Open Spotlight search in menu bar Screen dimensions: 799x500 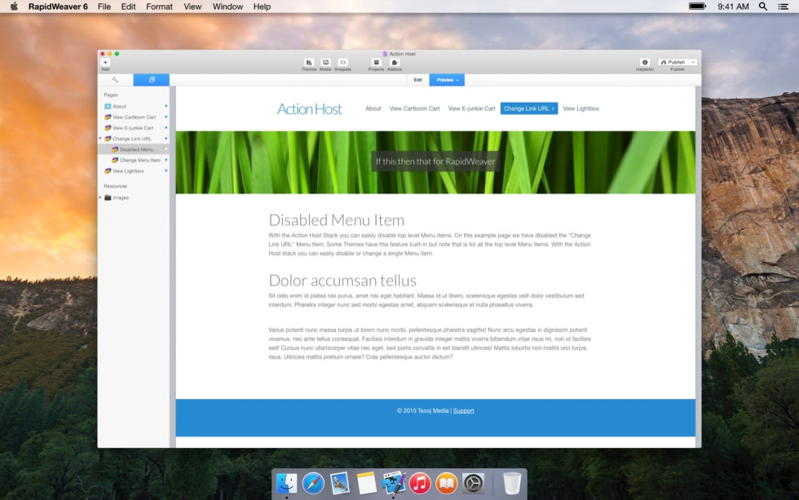coord(763,7)
